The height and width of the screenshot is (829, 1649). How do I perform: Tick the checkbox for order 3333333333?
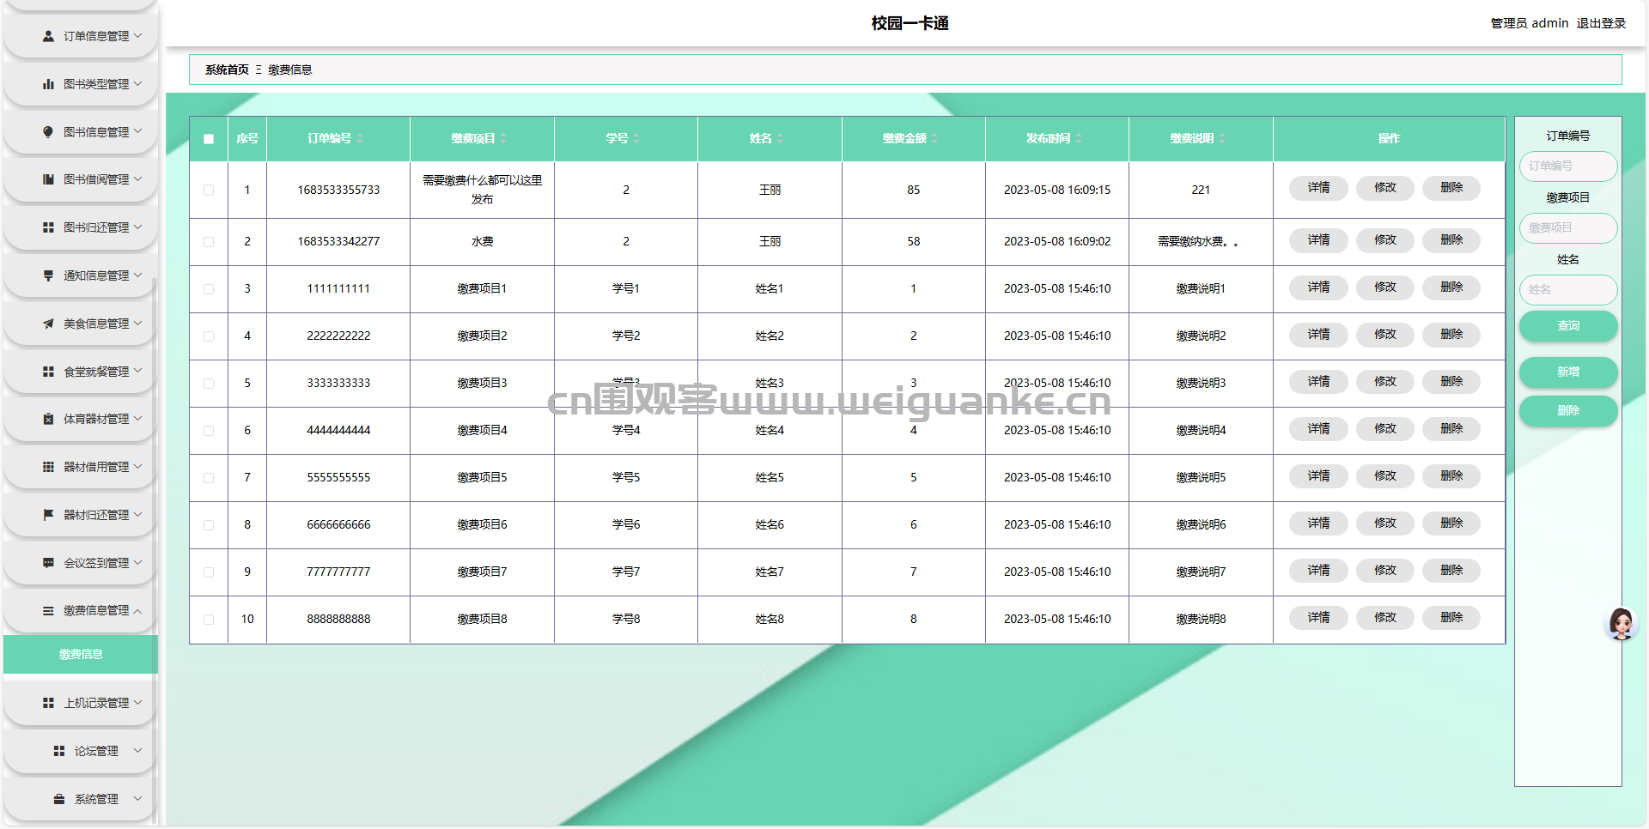coord(209,384)
